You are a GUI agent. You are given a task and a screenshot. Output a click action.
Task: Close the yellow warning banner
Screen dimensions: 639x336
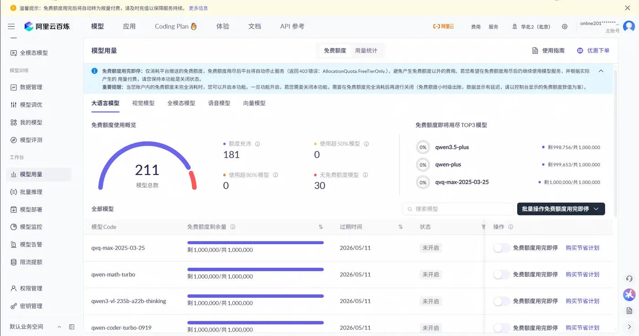(x=628, y=8)
